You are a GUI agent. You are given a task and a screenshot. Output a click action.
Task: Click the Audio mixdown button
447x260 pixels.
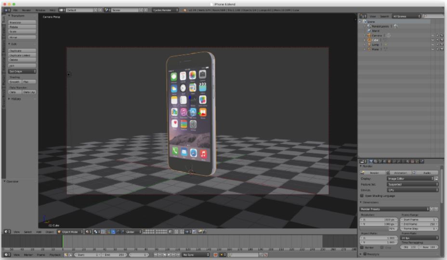click(x=425, y=173)
